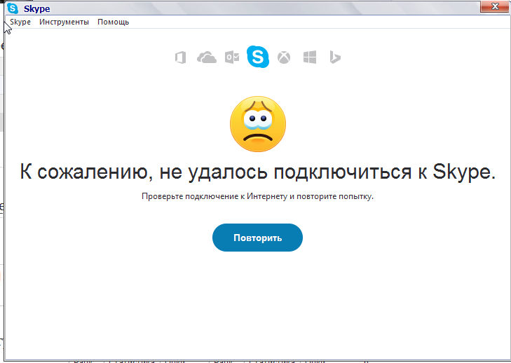Click the blue Skype logo icon
Screen dimensions: 511x363
tap(258, 57)
